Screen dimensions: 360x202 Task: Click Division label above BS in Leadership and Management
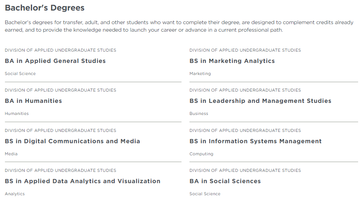(x=245, y=90)
